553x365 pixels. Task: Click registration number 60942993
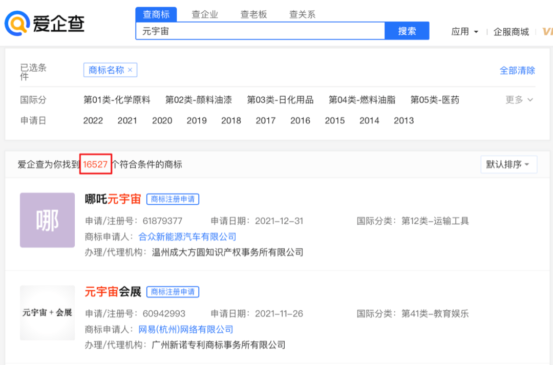point(164,314)
